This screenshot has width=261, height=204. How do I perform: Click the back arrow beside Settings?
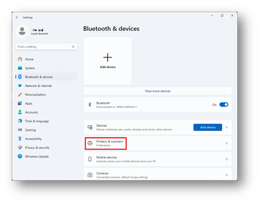pyautogui.click(x=17, y=17)
